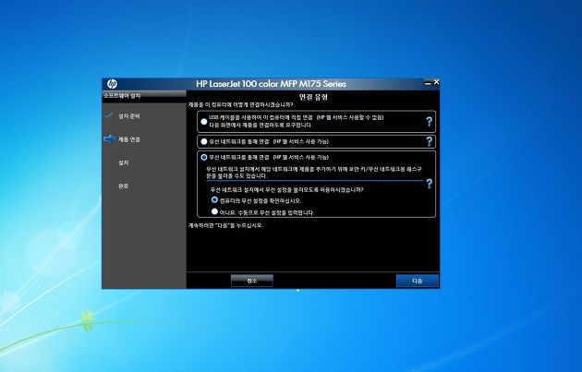The width and height of the screenshot is (582, 372).
Task: Click the HP logo in the title bar
Action: [112, 84]
